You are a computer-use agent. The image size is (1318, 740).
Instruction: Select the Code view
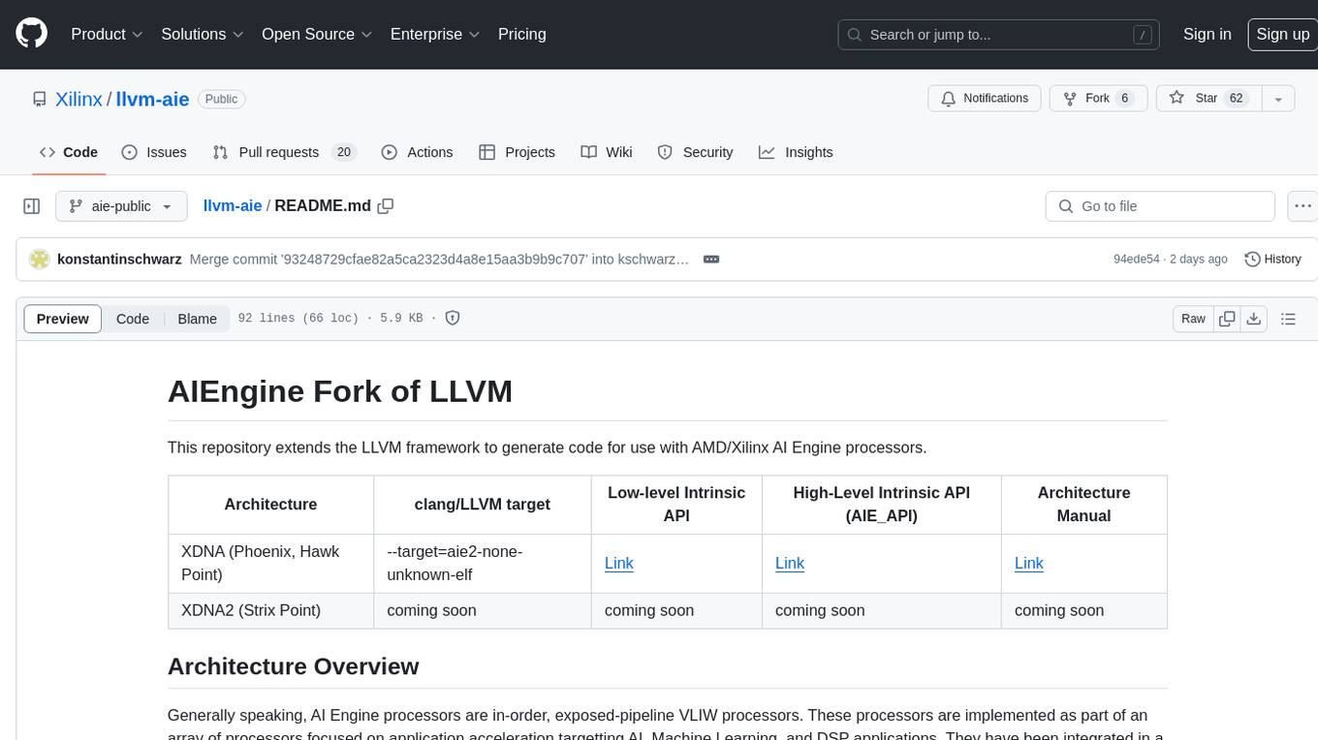(x=133, y=319)
